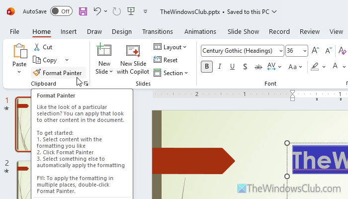Open the Saved to this PC dropdown

point(252,12)
